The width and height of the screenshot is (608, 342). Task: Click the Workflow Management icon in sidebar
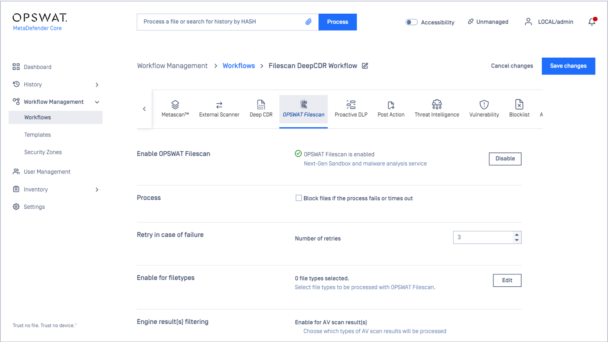tap(16, 101)
